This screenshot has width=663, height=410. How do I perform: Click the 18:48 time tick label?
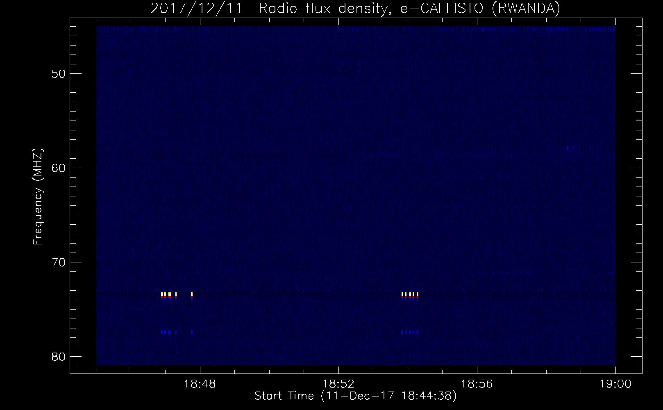[x=200, y=384]
